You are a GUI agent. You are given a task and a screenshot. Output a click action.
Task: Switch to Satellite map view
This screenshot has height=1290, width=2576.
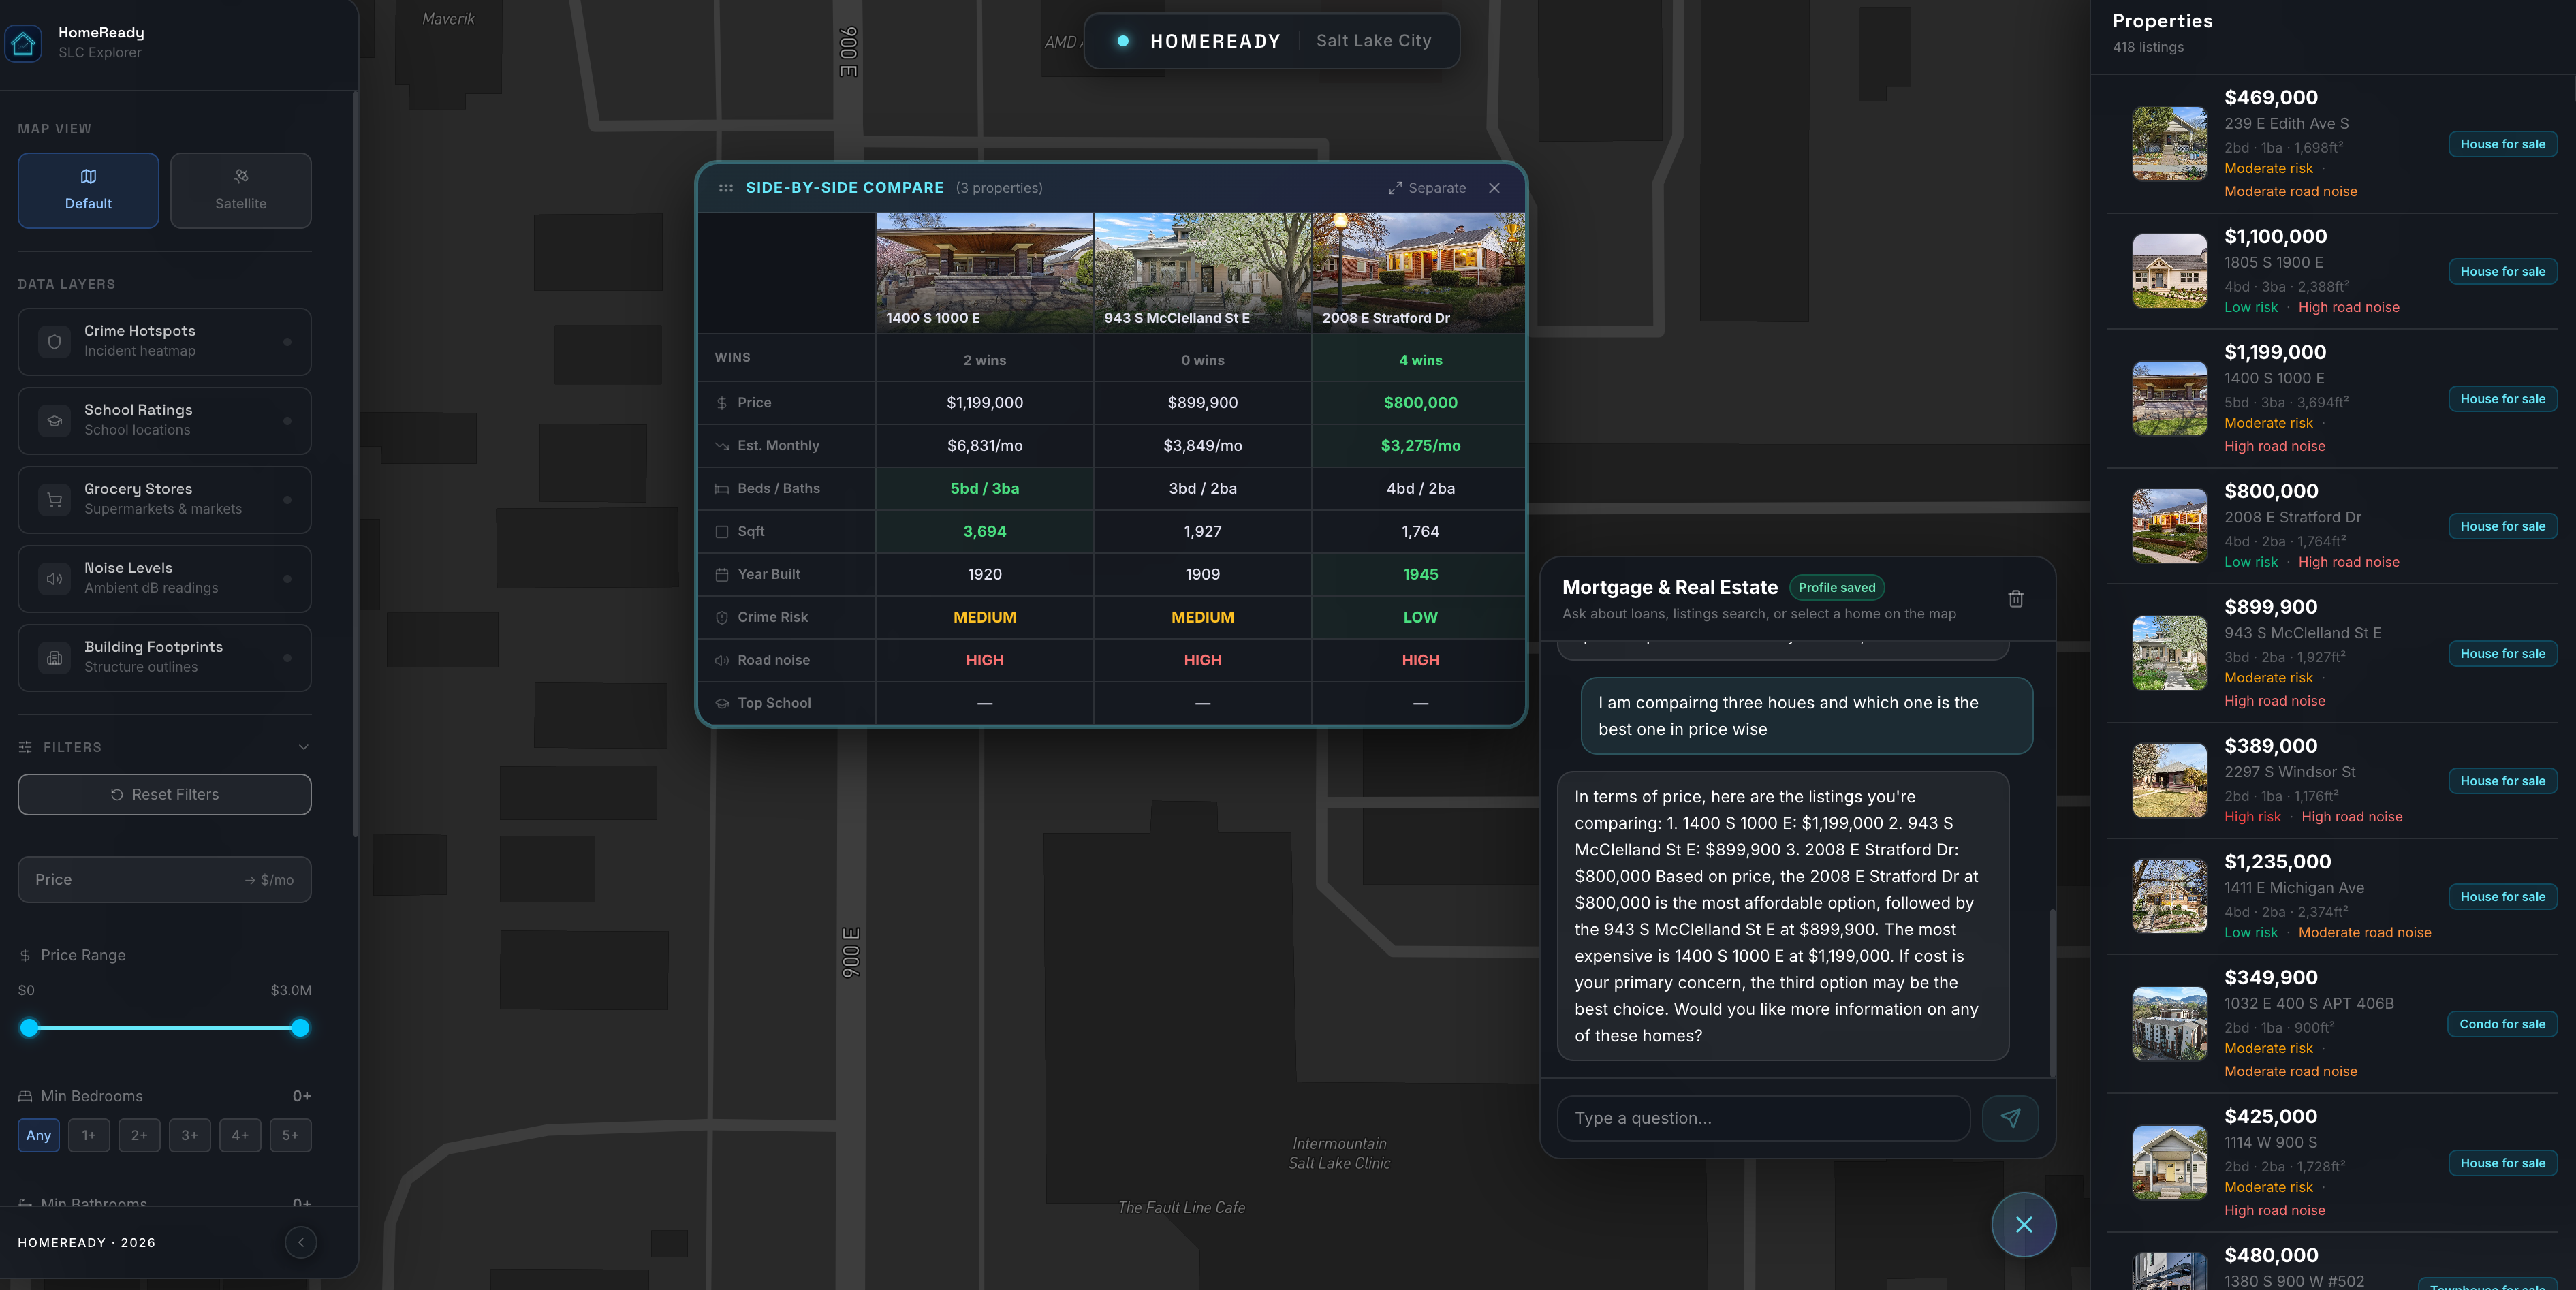(241, 190)
